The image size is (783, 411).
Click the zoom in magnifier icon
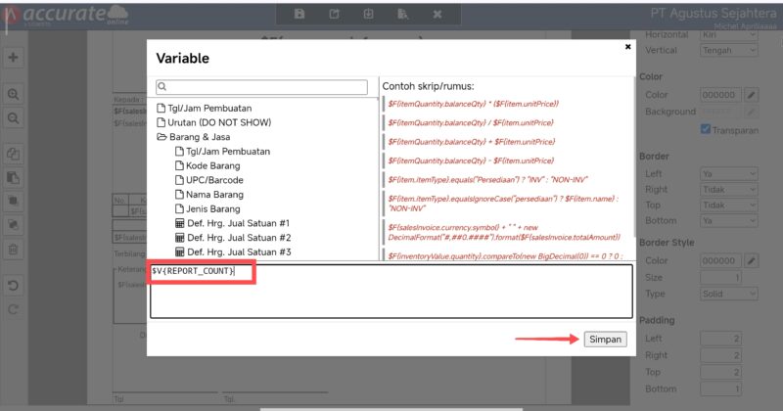[x=14, y=95]
